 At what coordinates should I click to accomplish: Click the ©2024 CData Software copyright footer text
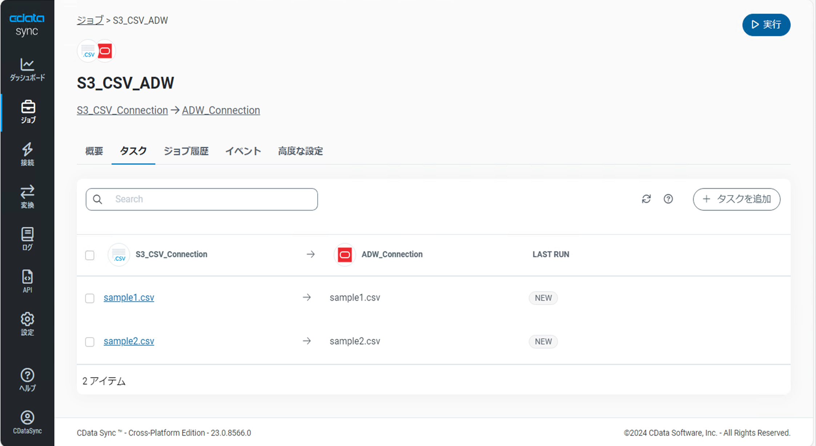pyautogui.click(x=707, y=433)
